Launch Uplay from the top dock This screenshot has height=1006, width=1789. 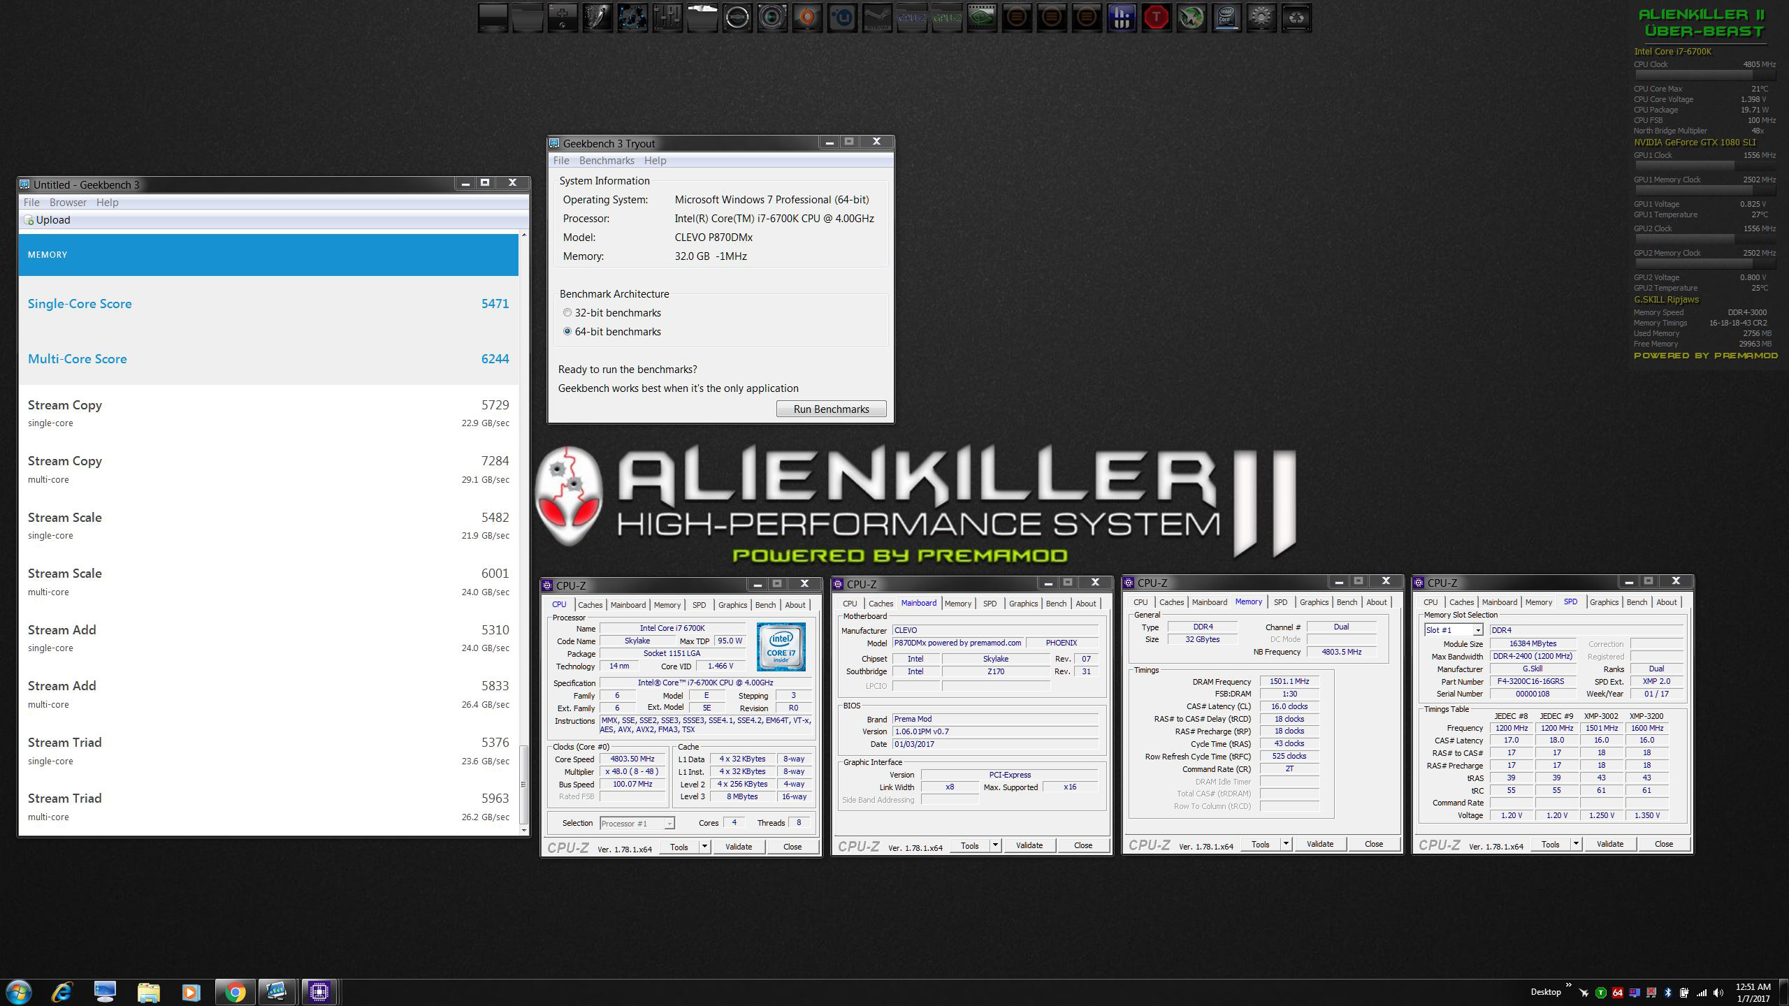point(842,17)
